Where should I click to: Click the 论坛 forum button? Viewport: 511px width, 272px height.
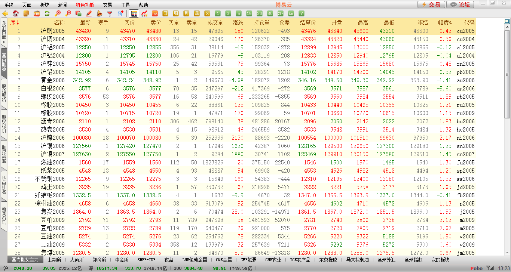[x=460, y=4]
